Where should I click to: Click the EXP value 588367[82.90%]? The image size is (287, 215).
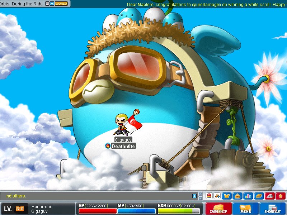click(x=181, y=206)
